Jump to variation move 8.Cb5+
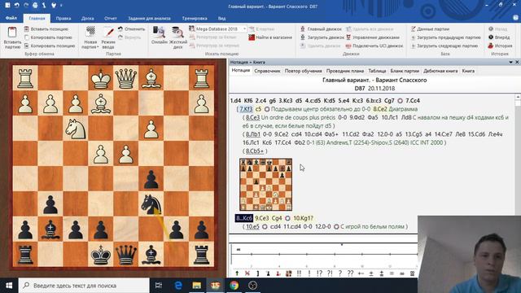 [255, 151]
